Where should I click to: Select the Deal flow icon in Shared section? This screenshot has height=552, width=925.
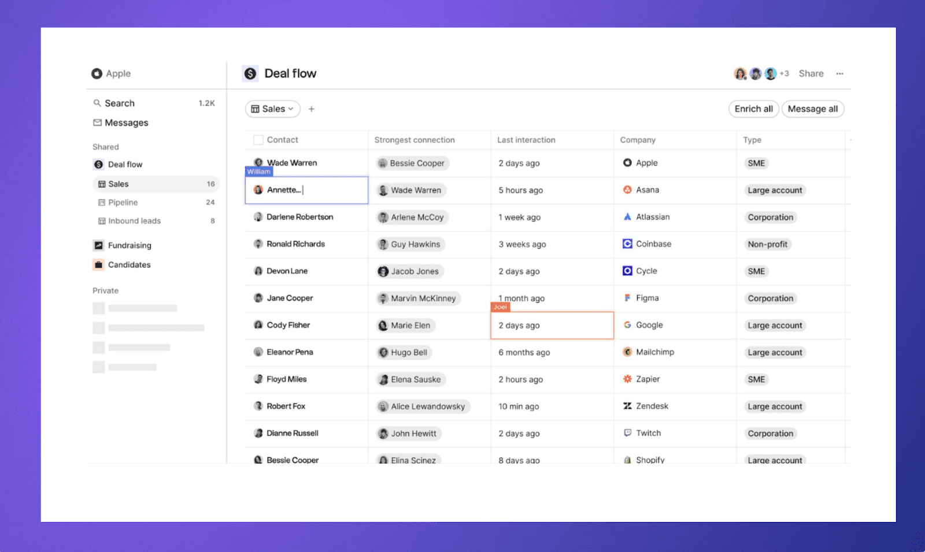[98, 164]
